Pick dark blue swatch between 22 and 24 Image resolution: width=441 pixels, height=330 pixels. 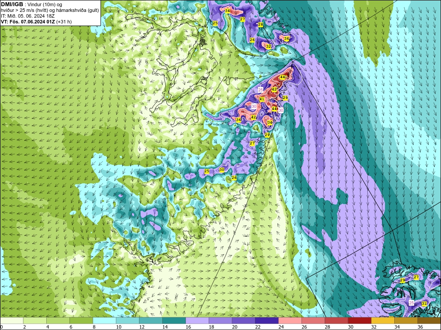click(267, 321)
